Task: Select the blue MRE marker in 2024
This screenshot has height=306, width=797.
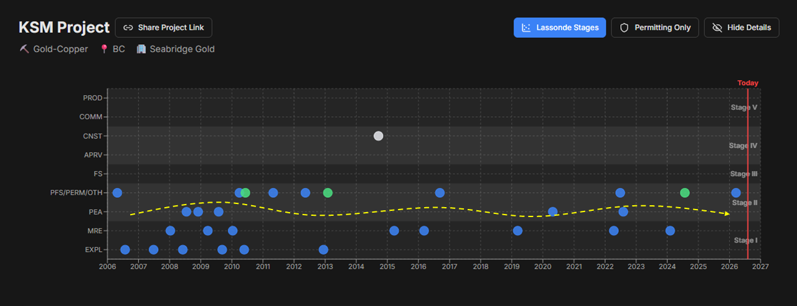Action: click(x=670, y=231)
